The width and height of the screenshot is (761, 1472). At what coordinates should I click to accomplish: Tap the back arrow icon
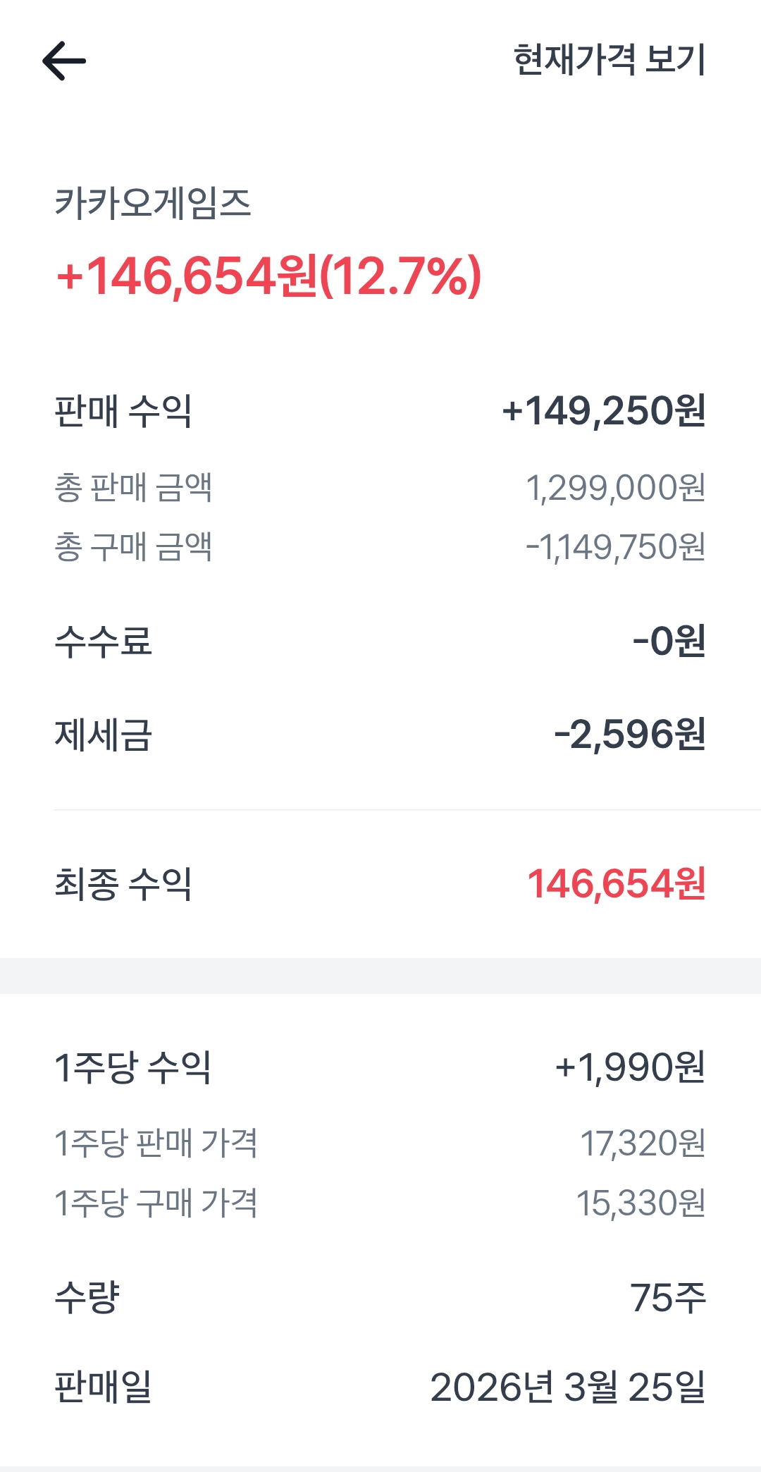tap(64, 61)
